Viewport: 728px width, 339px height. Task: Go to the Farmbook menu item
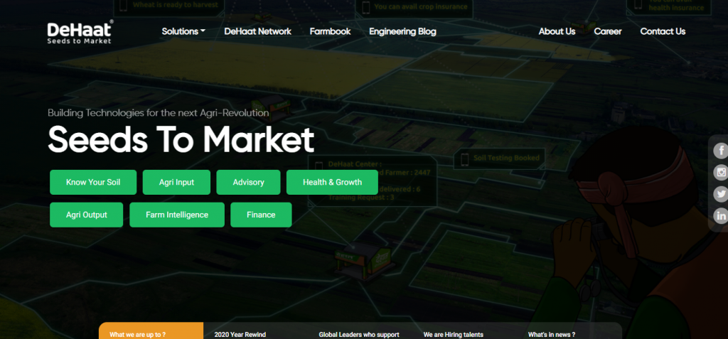pos(330,31)
